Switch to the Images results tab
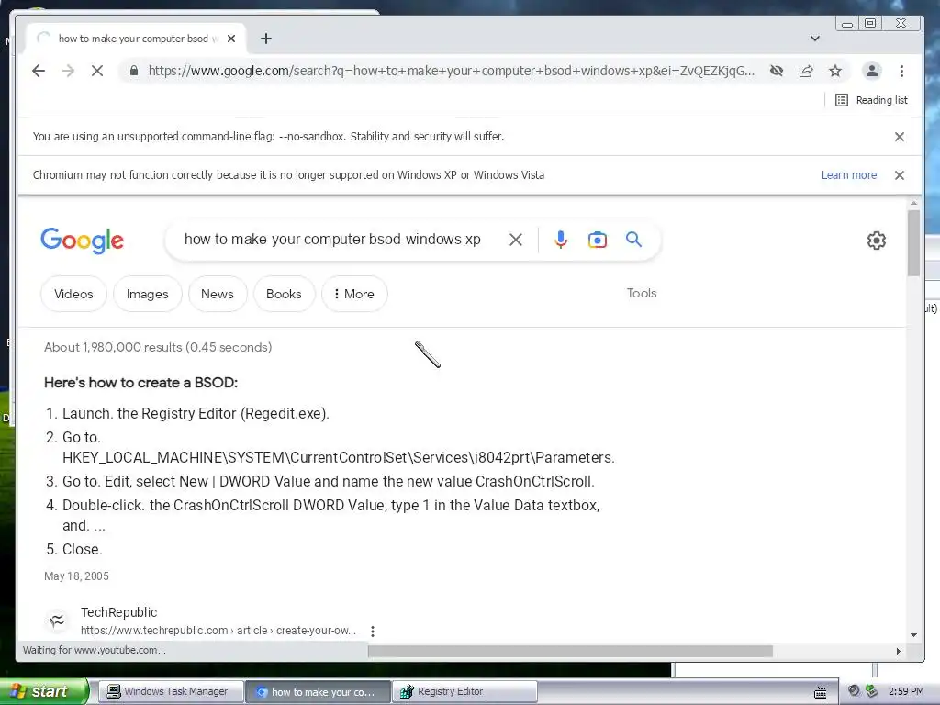 [x=148, y=294]
